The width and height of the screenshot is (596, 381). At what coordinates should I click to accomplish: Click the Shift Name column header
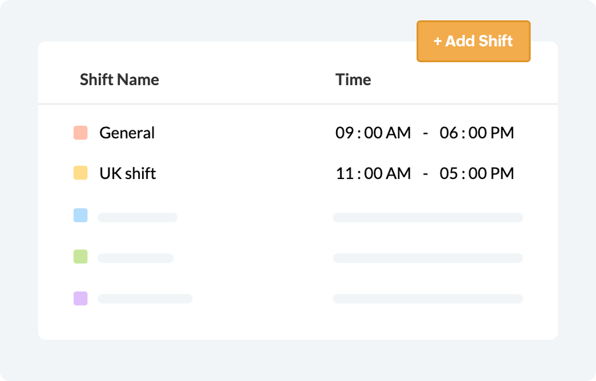(x=119, y=79)
